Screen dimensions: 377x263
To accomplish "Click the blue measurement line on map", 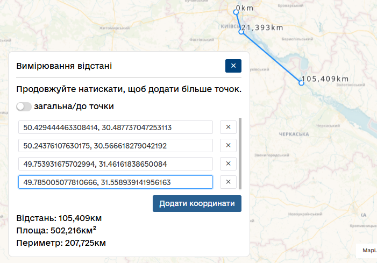I will (272, 58).
